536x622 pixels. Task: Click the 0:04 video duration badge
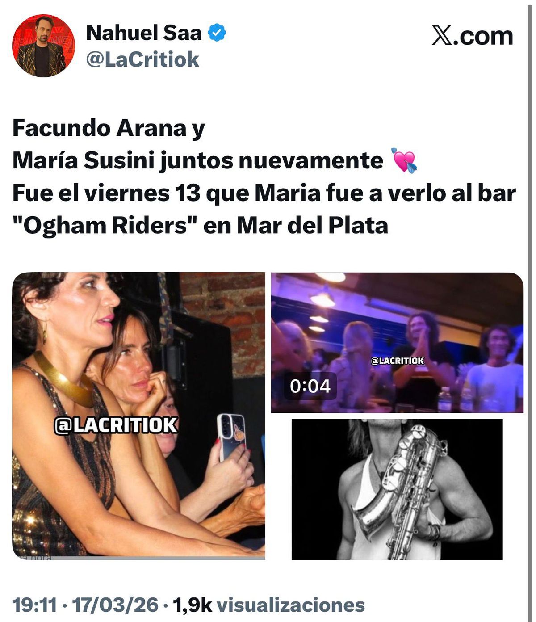pos(310,386)
